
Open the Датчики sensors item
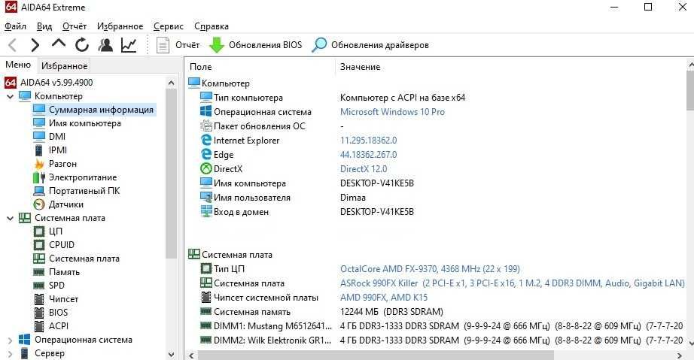click(x=58, y=204)
